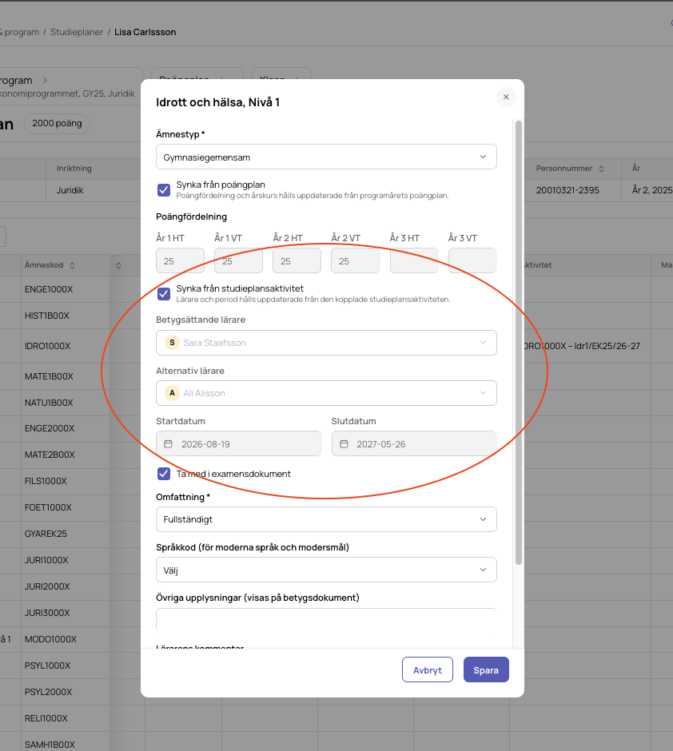Expand the Omfattning dropdown
The height and width of the screenshot is (751, 673).
tap(326, 519)
